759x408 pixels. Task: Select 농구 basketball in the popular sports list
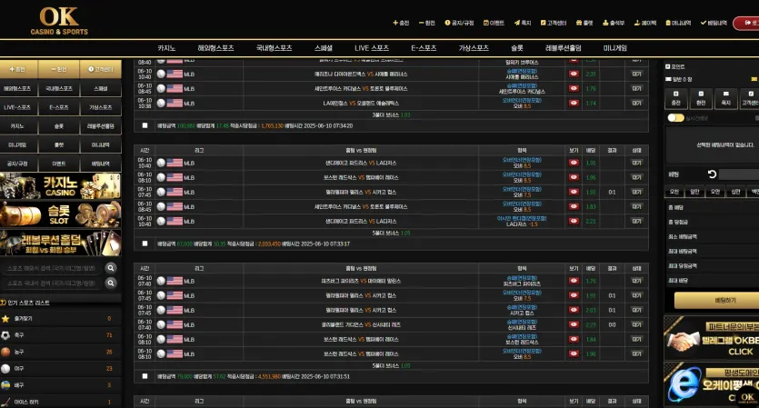(60, 352)
